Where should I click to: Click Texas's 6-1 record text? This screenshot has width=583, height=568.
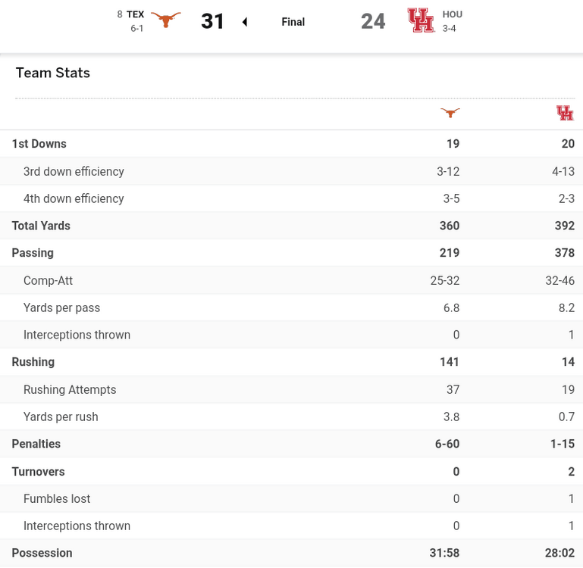point(137,29)
